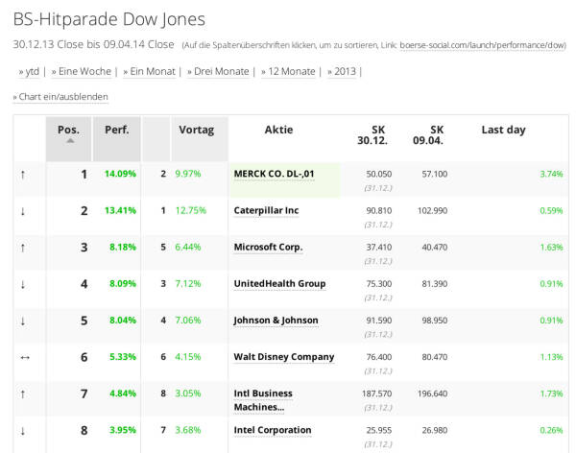Click the sort triangle under Pos. header

(69, 141)
